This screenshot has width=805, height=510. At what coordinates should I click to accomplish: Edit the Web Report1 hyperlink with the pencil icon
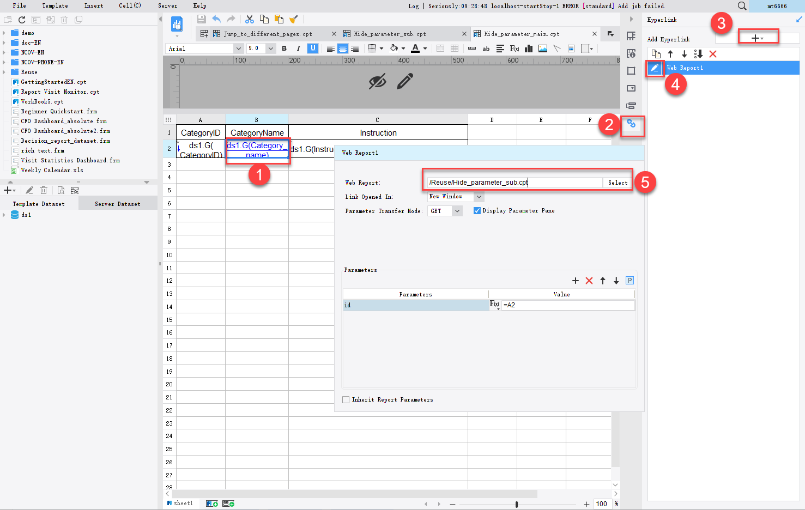[655, 68]
